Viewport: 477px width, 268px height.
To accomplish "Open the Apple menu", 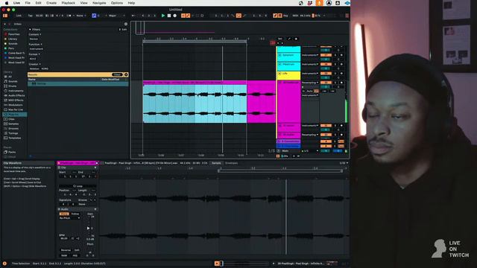I will point(7,3).
